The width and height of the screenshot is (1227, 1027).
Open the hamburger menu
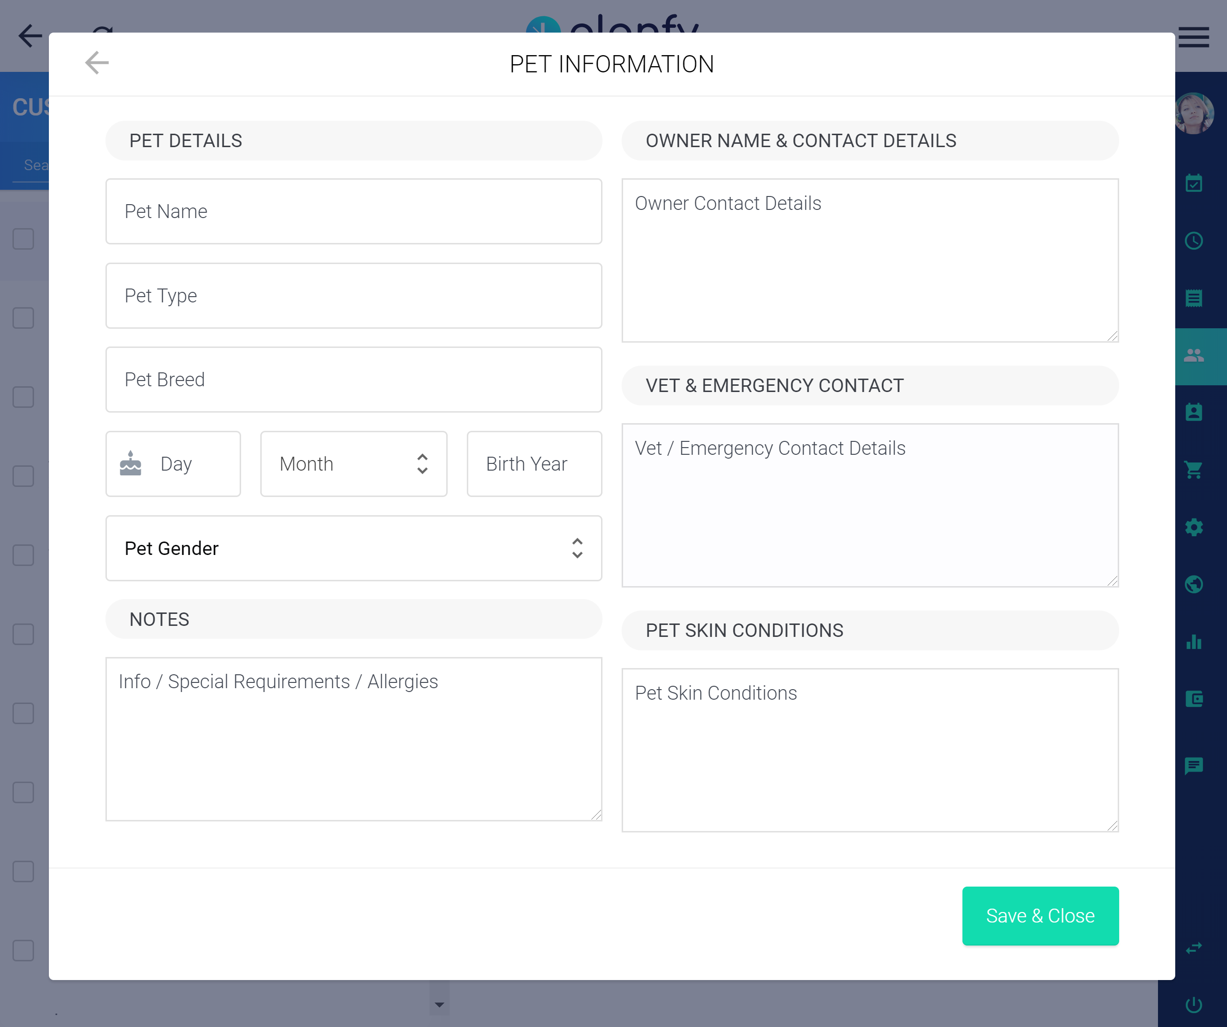click(1194, 37)
